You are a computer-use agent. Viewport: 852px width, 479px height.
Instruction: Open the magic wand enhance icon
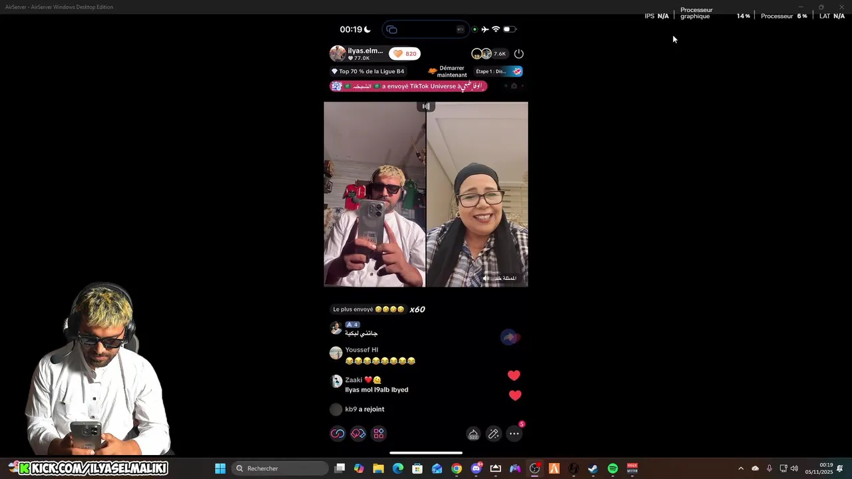(493, 434)
